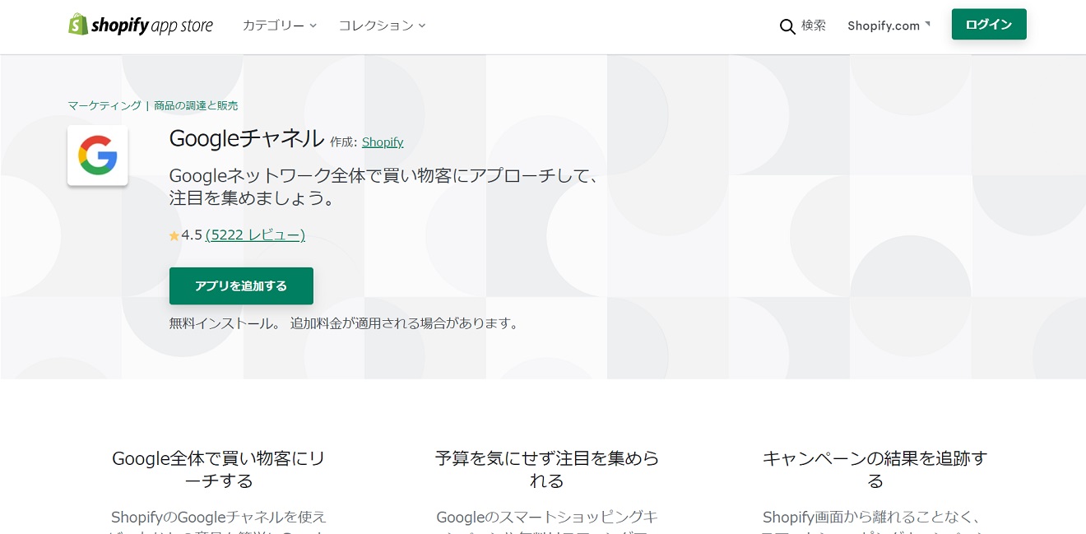Open the 5222 レビュー reviews link
Screen dimensions: 1086x534
coord(255,235)
